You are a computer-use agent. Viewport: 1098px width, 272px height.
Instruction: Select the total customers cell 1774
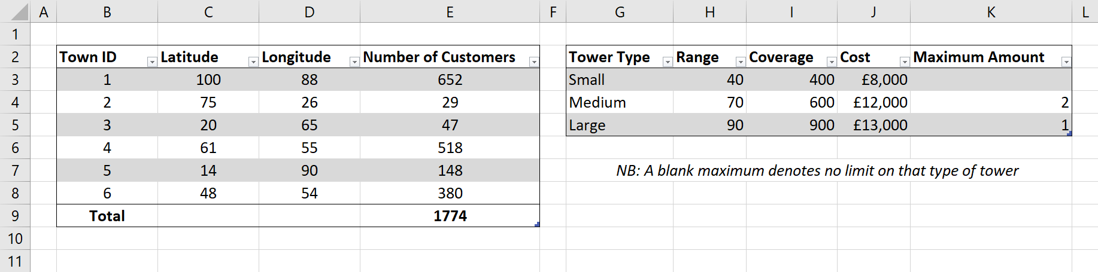tap(450, 216)
